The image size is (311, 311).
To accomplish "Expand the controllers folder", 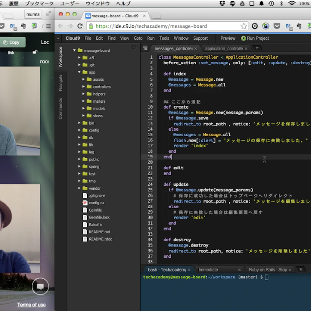I will coord(84,87).
